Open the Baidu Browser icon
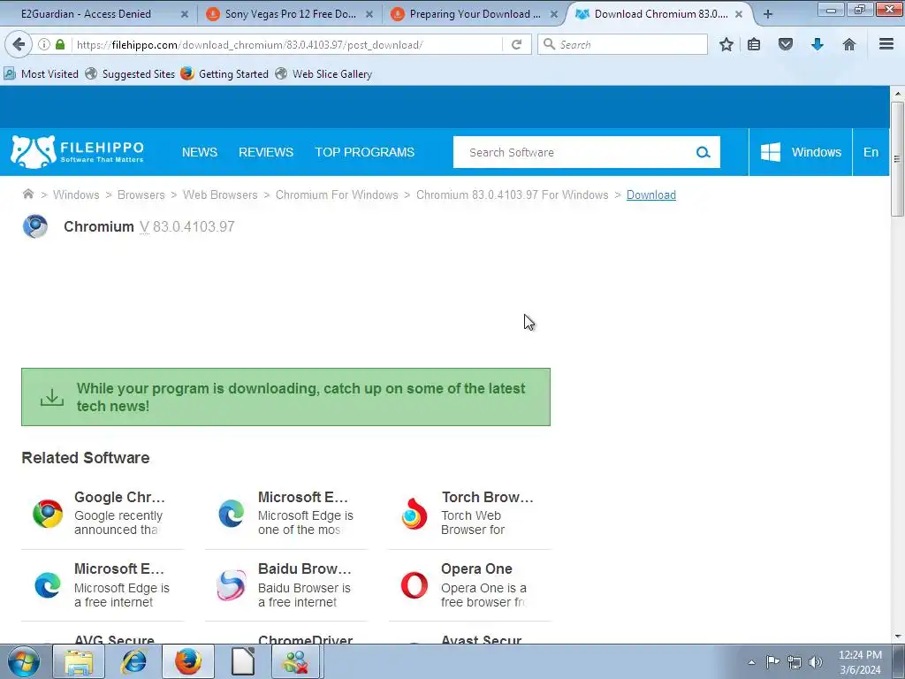The image size is (905, 679). [231, 585]
